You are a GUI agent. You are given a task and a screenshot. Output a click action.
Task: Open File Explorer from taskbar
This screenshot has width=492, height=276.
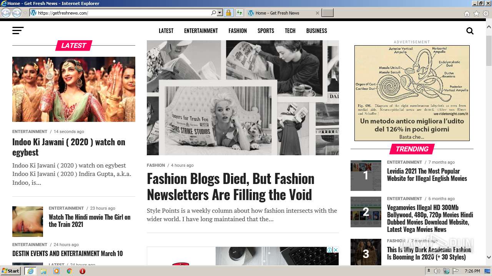click(43, 271)
